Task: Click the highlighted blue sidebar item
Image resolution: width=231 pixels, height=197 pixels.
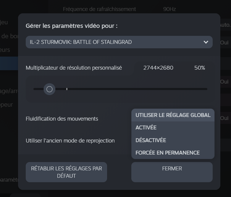Action: tap(9, 64)
